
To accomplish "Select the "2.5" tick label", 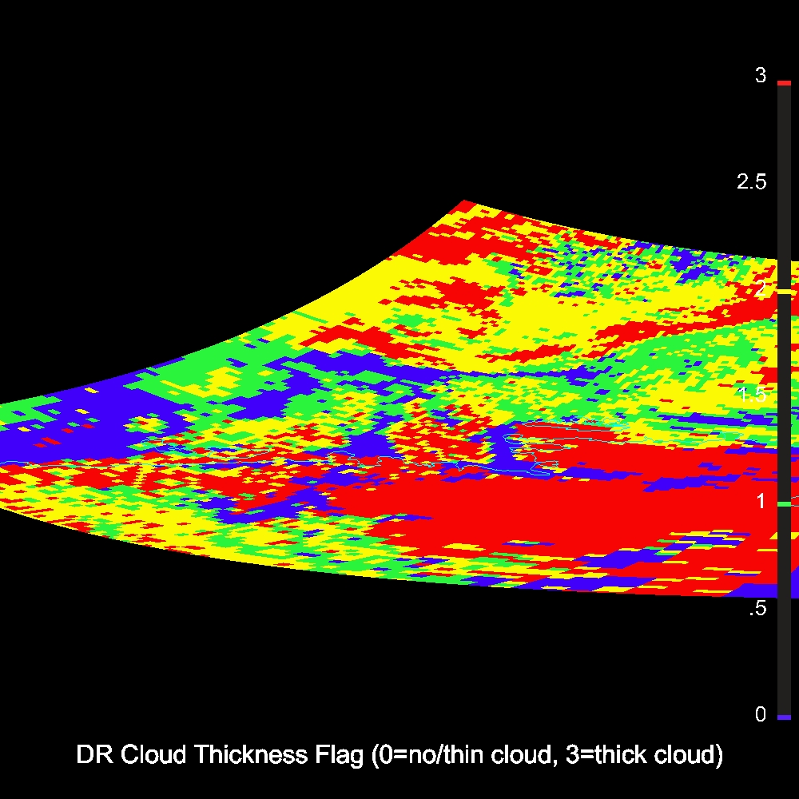I will point(750,182).
